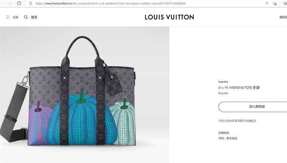Open the 目录 catalog menu
Screen dimensions: 287x163
(15, 17)
